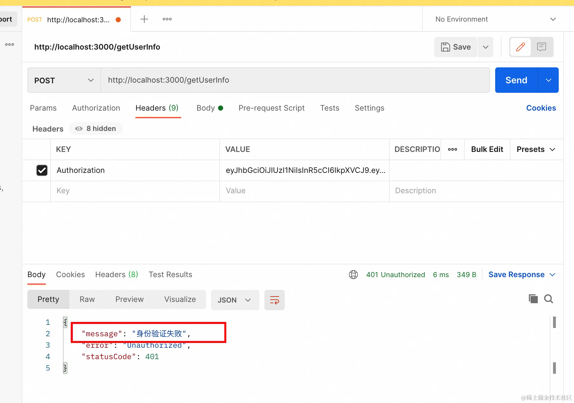The width and height of the screenshot is (574, 403).
Task: Expand the Send options arrow
Action: click(x=549, y=80)
